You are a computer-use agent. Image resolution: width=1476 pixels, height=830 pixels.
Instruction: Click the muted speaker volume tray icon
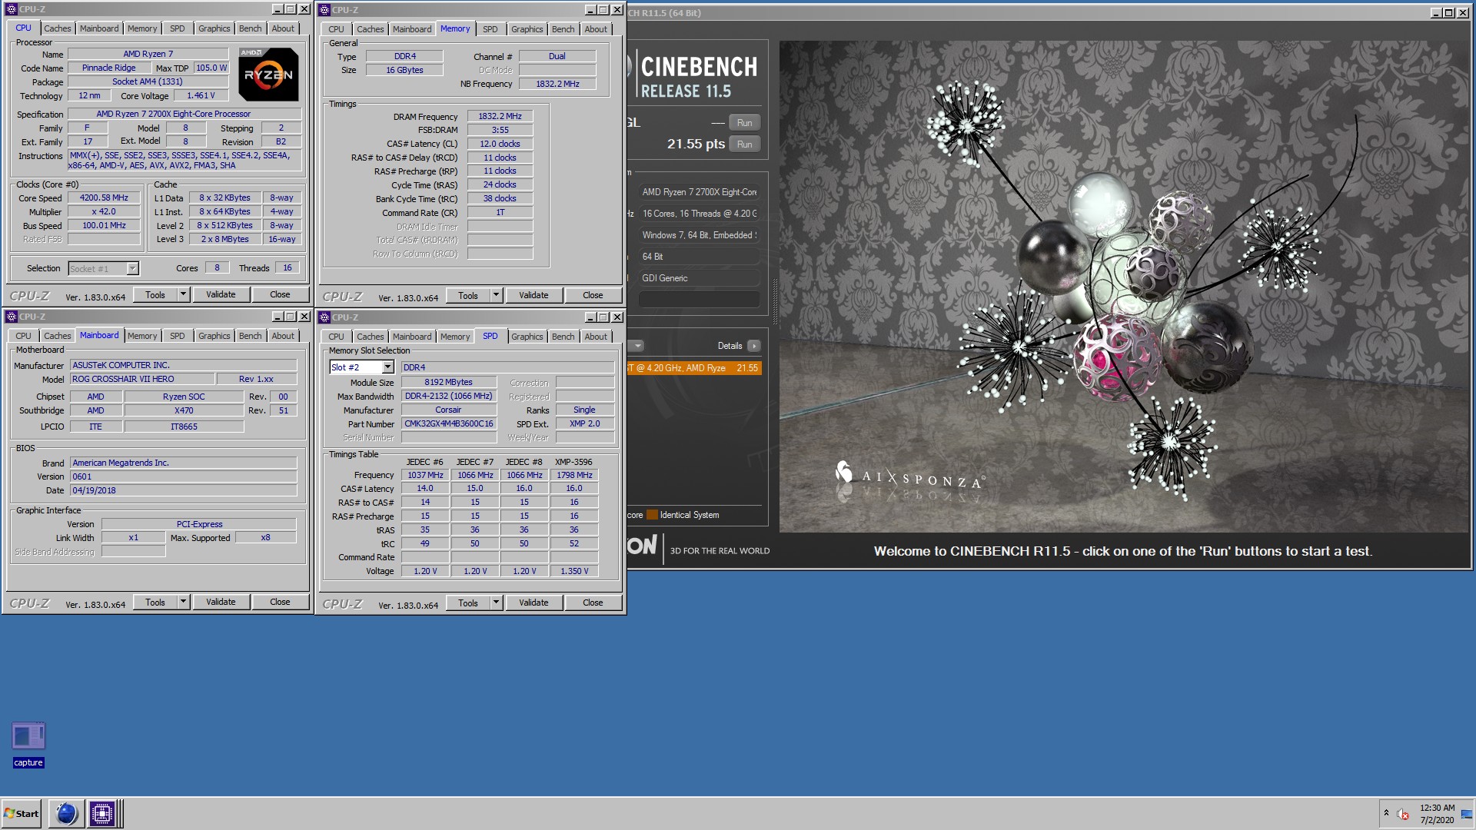coord(1403,814)
